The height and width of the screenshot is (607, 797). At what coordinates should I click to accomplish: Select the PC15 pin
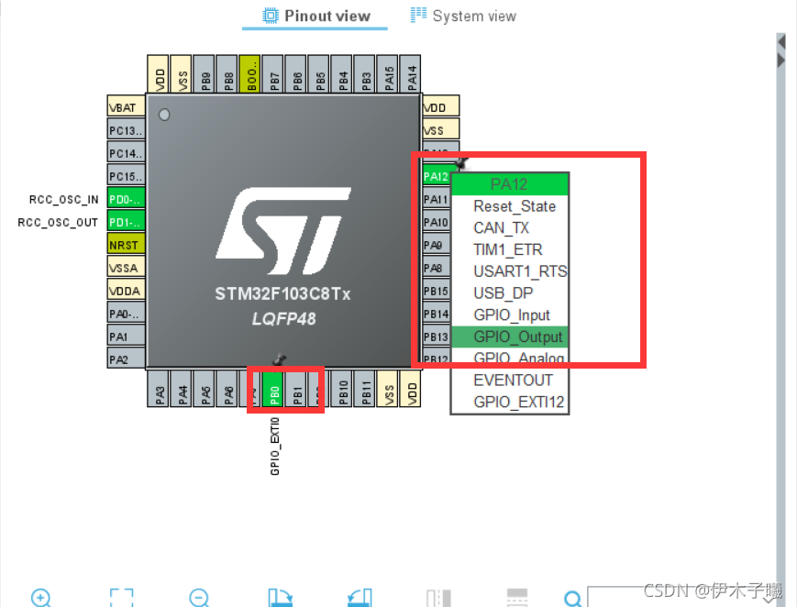pyautogui.click(x=126, y=176)
